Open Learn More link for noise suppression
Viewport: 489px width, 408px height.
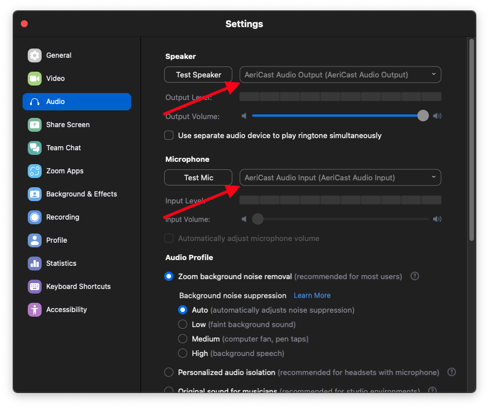coord(312,295)
